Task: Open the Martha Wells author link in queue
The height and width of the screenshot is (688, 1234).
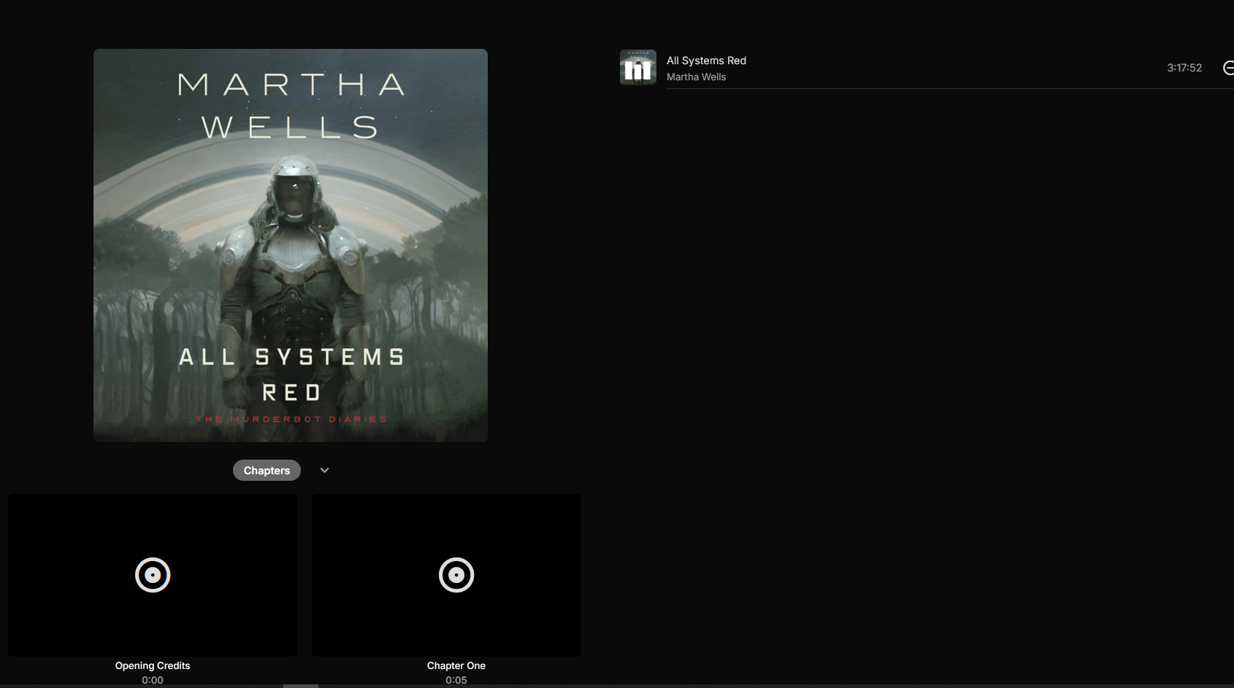Action: [x=696, y=77]
